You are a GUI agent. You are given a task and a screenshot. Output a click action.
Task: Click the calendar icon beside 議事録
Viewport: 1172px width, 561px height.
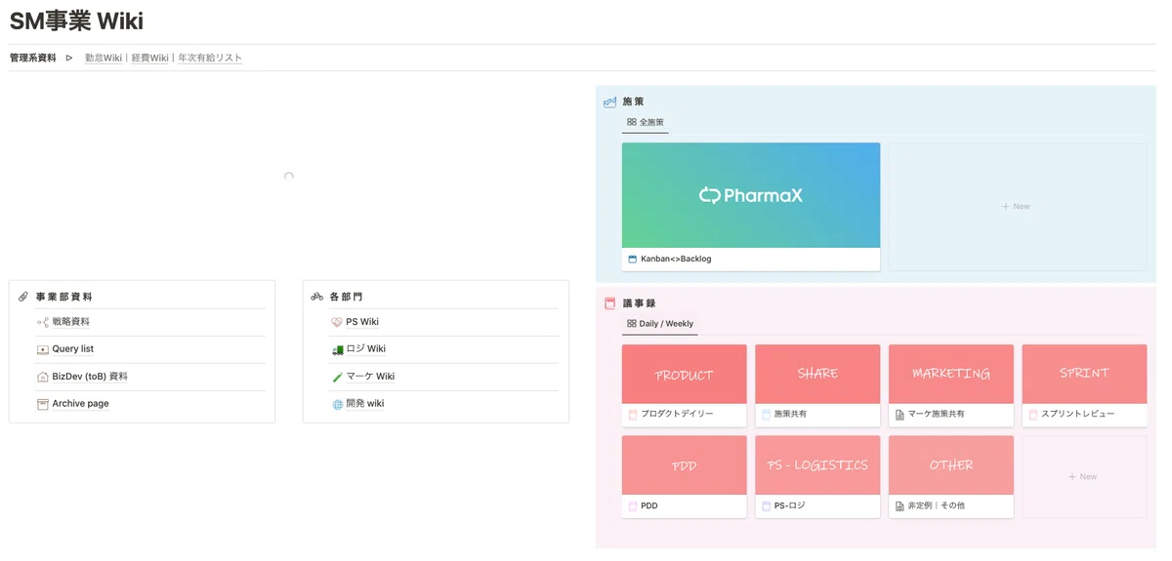coord(610,303)
